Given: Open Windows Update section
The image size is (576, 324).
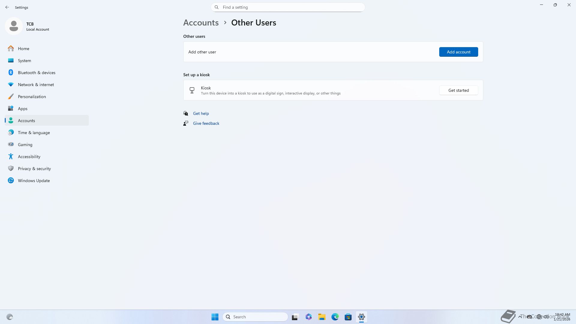Looking at the screenshot, I should point(34,181).
